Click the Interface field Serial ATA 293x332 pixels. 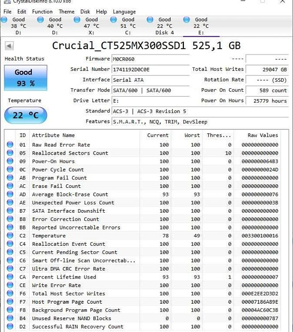150,80
